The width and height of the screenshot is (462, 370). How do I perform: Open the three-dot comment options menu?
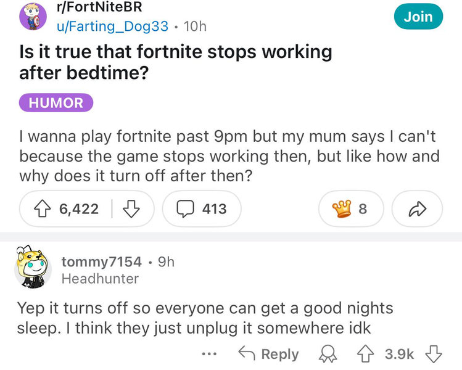[x=210, y=354]
